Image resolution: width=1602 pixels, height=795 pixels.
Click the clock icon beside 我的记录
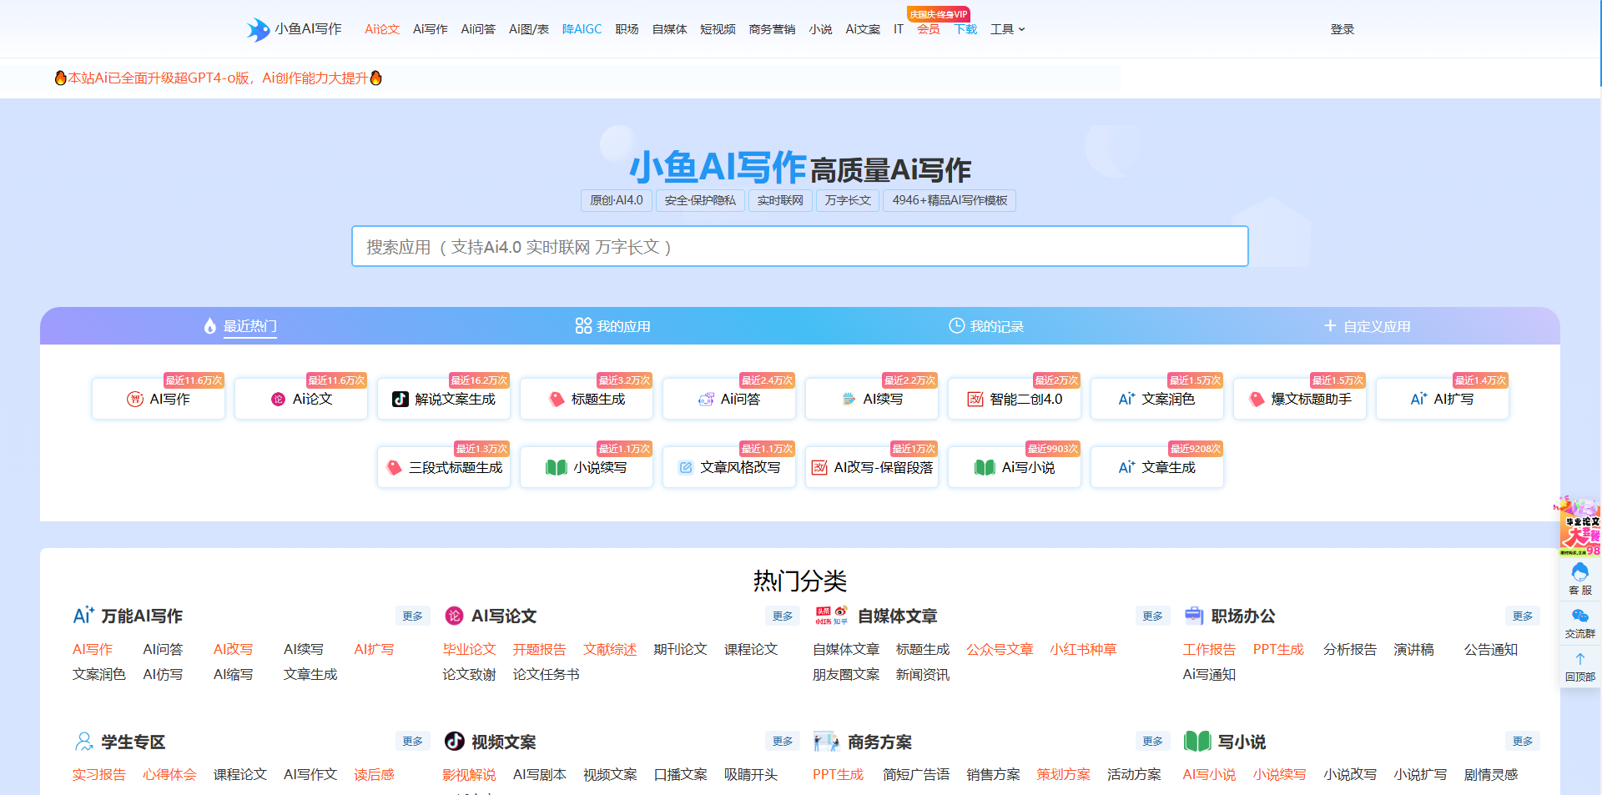coord(956,325)
